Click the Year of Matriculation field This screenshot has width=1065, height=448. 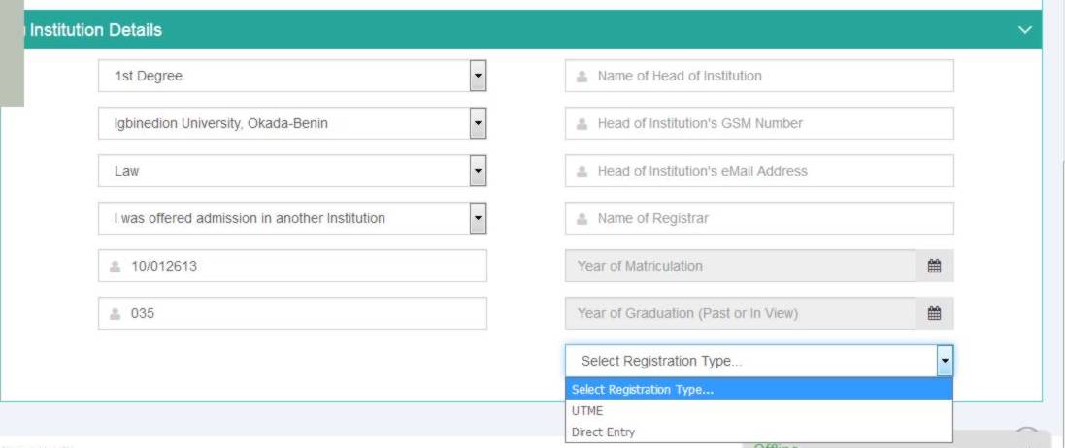tap(741, 266)
